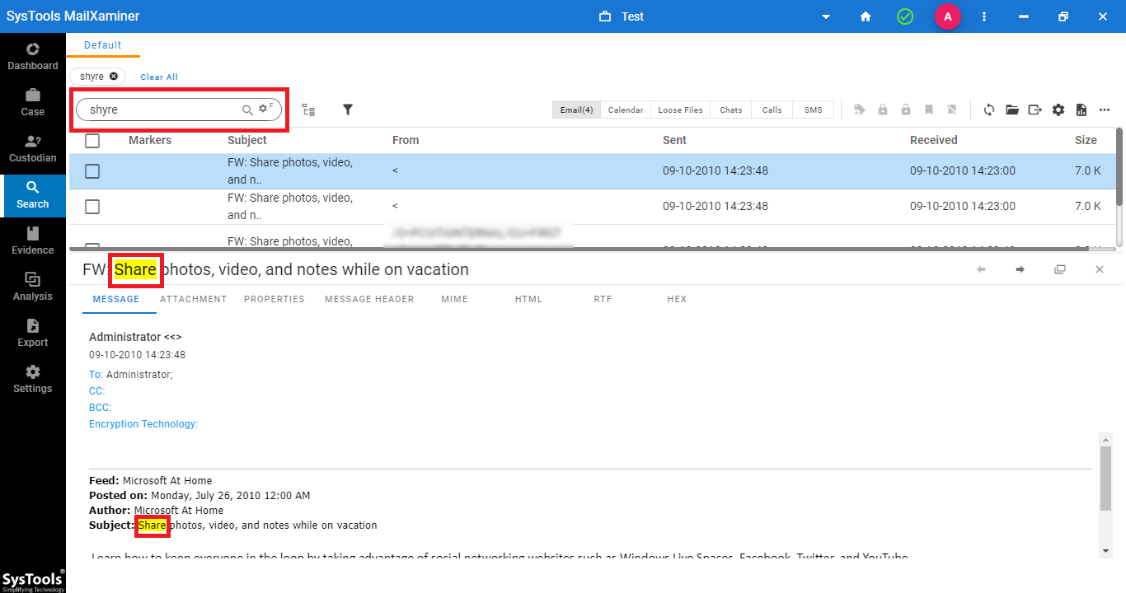
Task: Click the green checkmark status icon
Action: point(905,16)
